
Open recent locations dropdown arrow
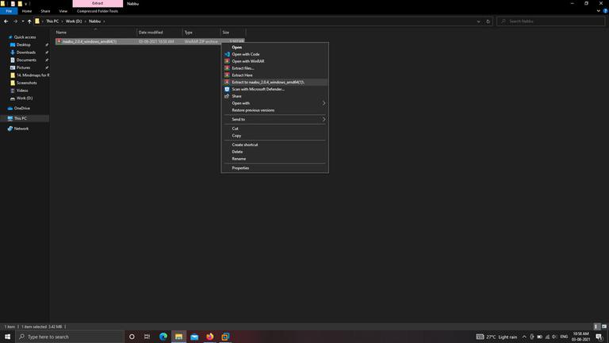tap(22, 21)
